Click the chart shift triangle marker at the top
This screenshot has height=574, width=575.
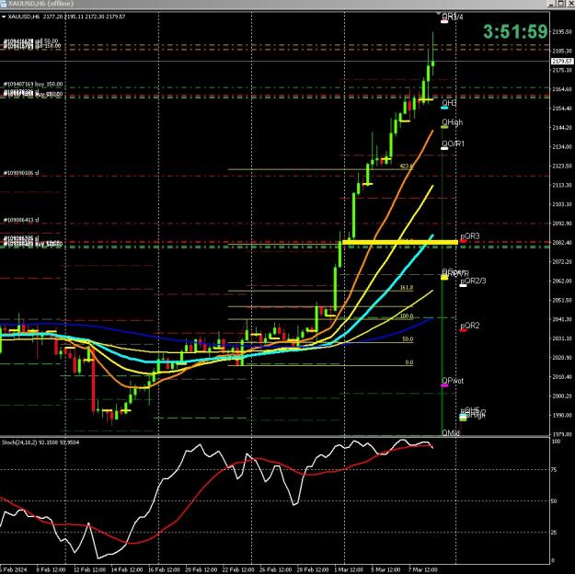439,14
